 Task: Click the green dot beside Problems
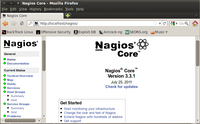pos(5,116)
